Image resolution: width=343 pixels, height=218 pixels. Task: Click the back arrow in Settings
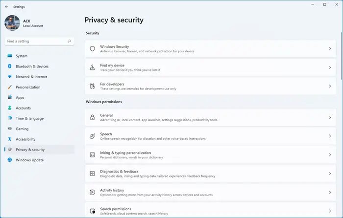[x=6, y=6]
